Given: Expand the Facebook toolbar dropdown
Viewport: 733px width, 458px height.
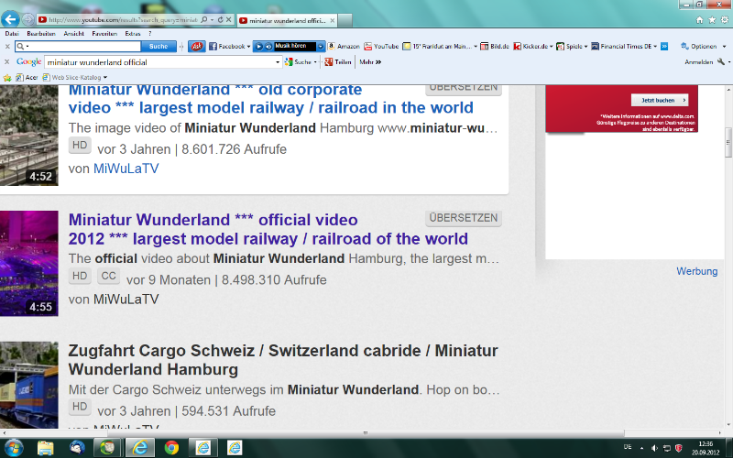Looking at the screenshot, I should (248, 46).
